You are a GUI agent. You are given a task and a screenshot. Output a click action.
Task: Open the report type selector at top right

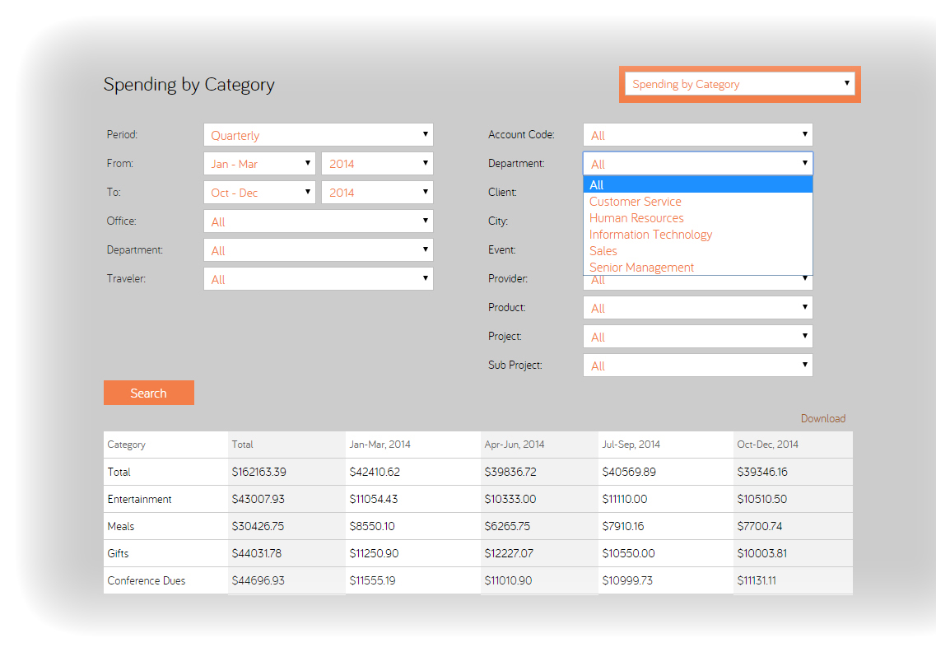[x=739, y=84]
